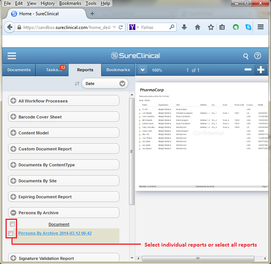Viewport: 271px width, 264px height.
Task: Open the browser Bookmarks menu
Action: 70,3
